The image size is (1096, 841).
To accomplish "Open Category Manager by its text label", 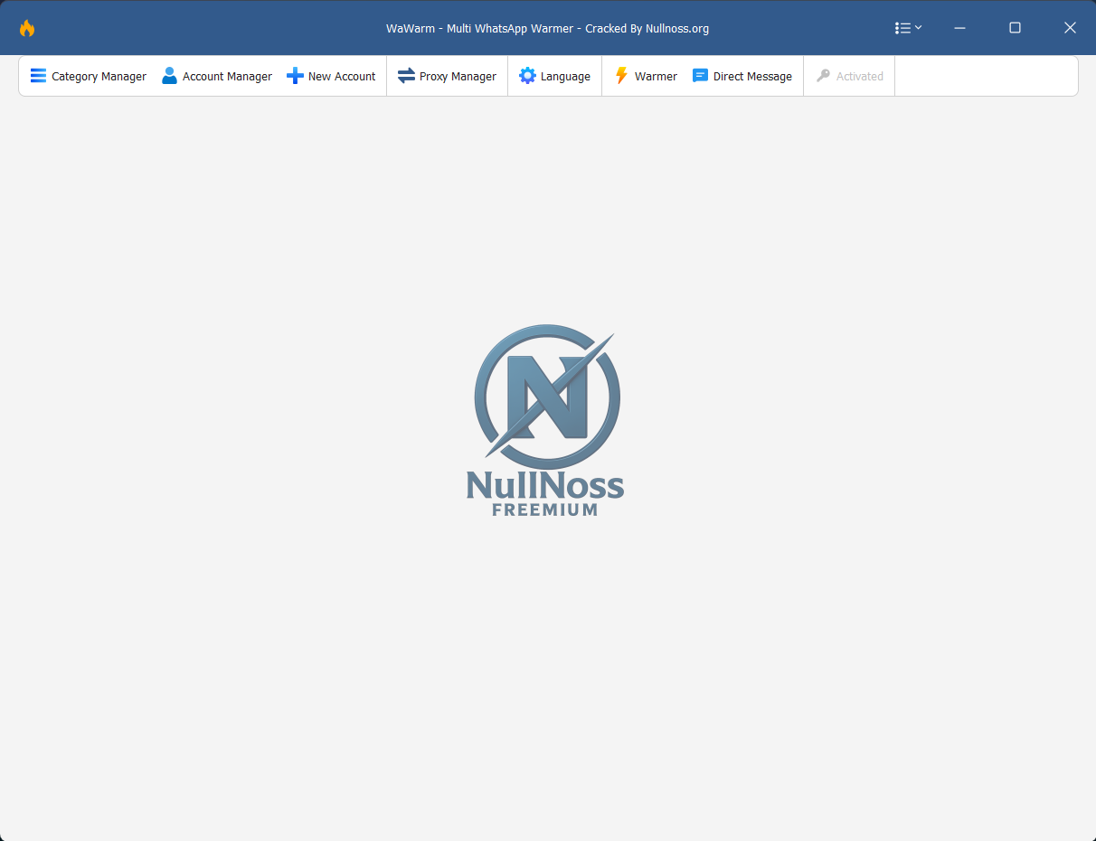I will tap(99, 77).
